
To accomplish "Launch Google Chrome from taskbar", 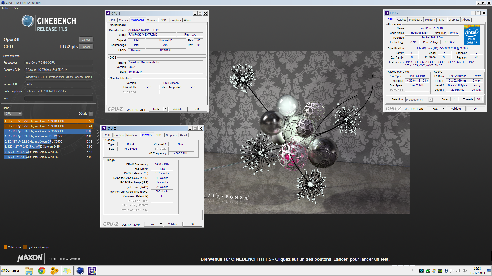I will click(42, 271).
